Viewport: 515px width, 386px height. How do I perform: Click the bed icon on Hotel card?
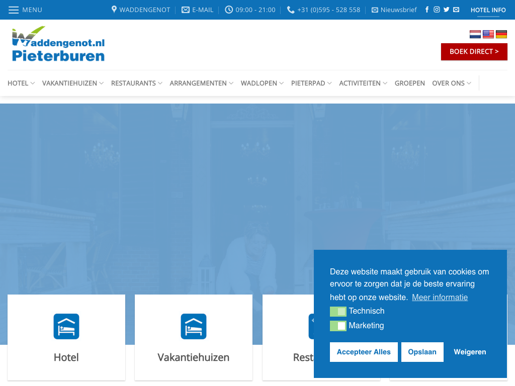tap(66, 327)
